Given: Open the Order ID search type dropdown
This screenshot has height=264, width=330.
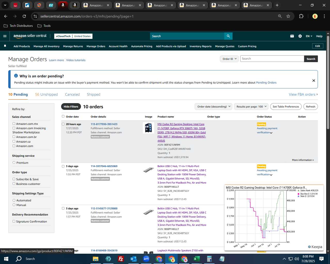Looking at the screenshot, I should [229, 59].
